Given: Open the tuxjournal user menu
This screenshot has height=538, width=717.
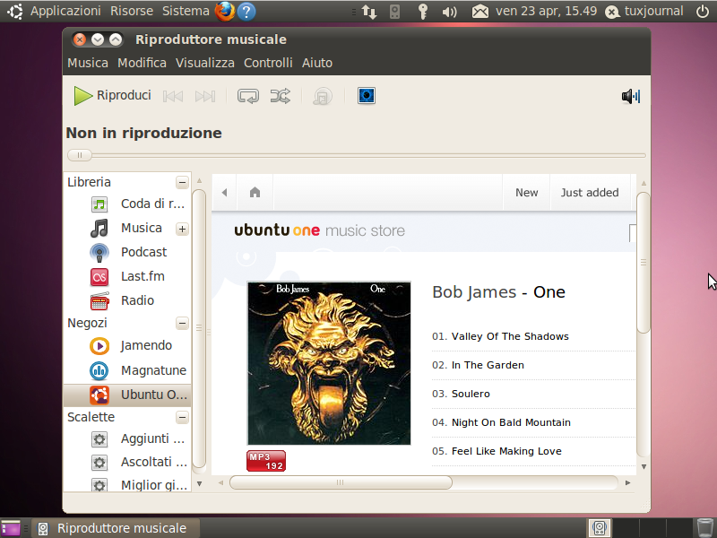Looking at the screenshot, I should coord(644,11).
